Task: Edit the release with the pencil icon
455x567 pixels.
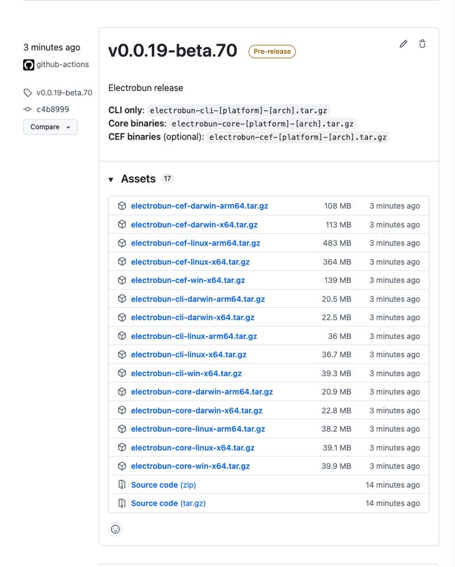Action: (x=403, y=44)
